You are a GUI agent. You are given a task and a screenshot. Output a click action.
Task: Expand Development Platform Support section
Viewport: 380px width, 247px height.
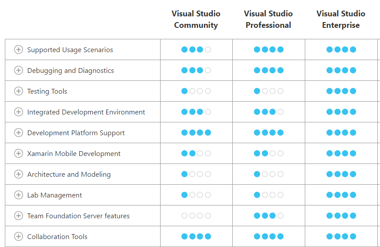19,133
